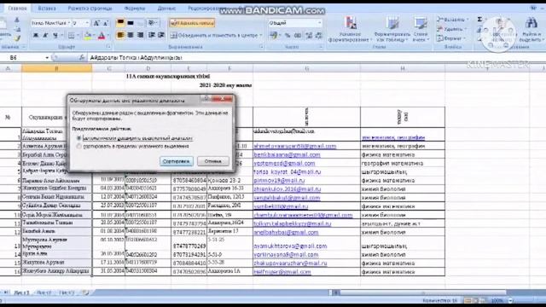Click the Fill Color bucket icon
Viewport: 546px width, 307px height.
[88, 36]
